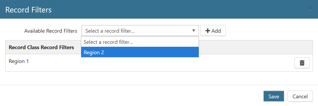Click the Region 1 filter name text
This screenshot has width=318, height=106.
(19, 61)
